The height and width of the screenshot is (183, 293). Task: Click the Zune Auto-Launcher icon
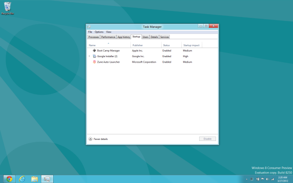pos(94,61)
